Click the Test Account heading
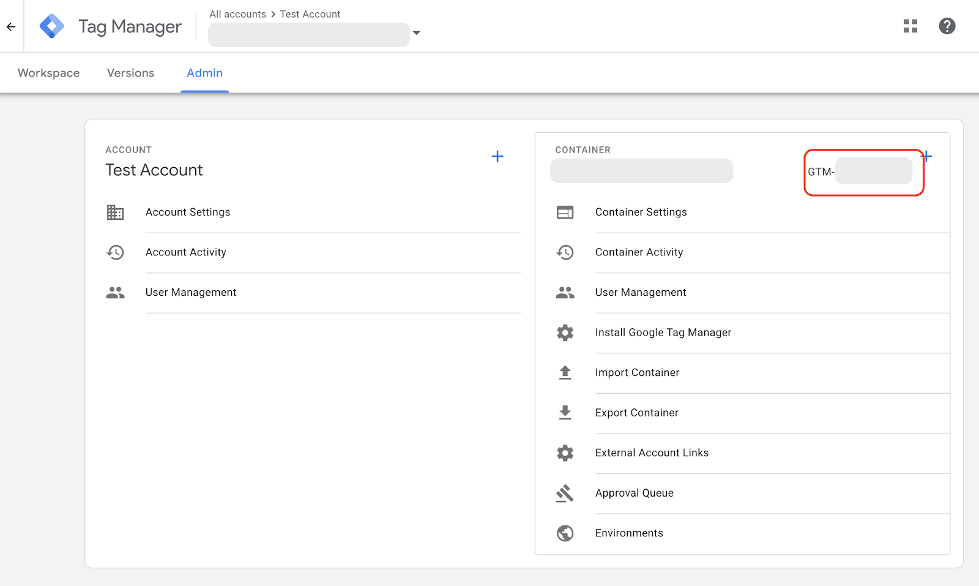Screen dimensions: 979x586 [154, 170]
